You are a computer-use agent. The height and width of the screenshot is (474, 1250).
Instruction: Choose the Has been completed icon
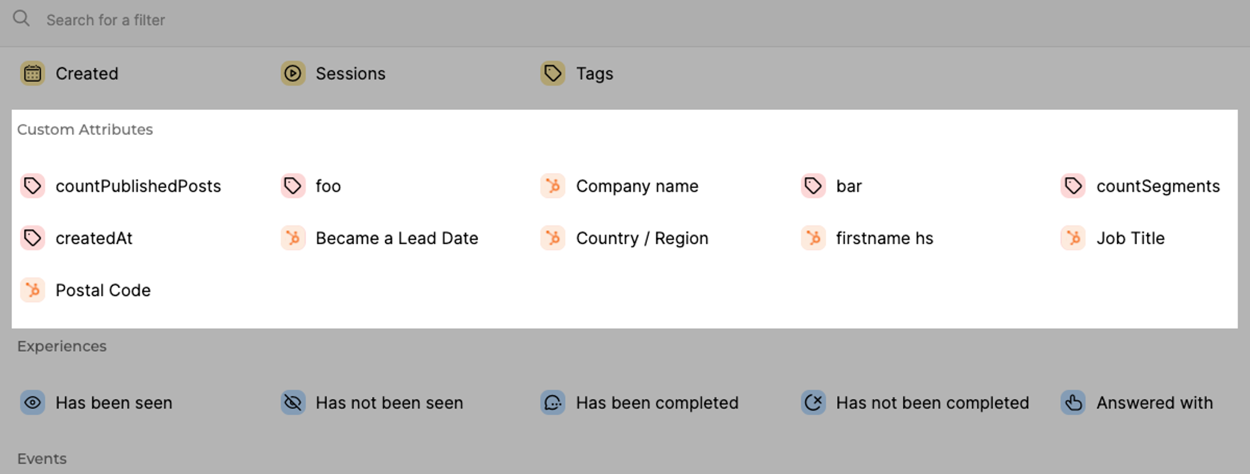pos(552,403)
